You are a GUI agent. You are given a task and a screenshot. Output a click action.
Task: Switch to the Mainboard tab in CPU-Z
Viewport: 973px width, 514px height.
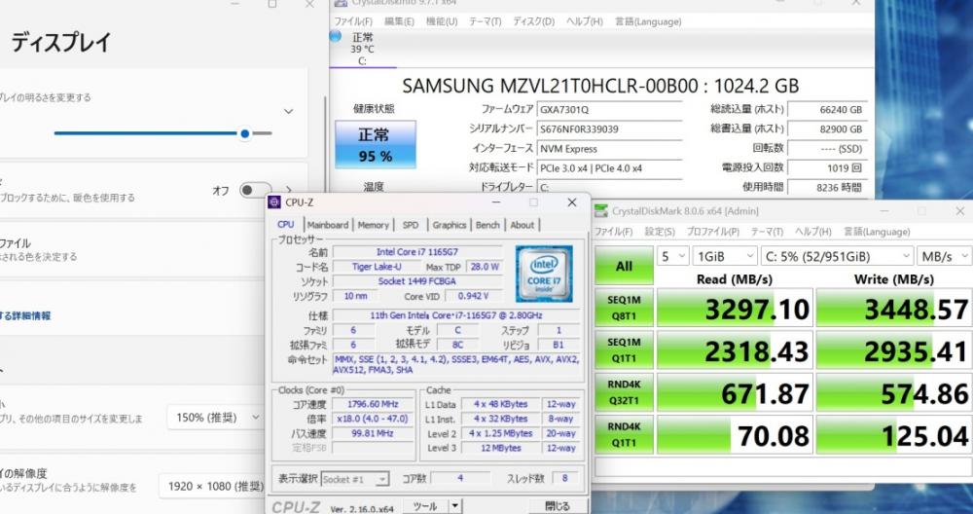click(328, 225)
